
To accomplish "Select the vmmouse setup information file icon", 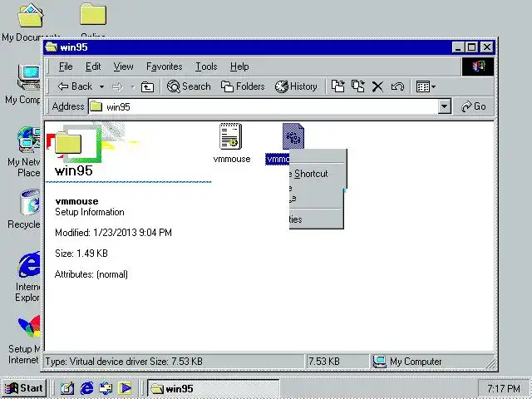I will [x=231, y=136].
